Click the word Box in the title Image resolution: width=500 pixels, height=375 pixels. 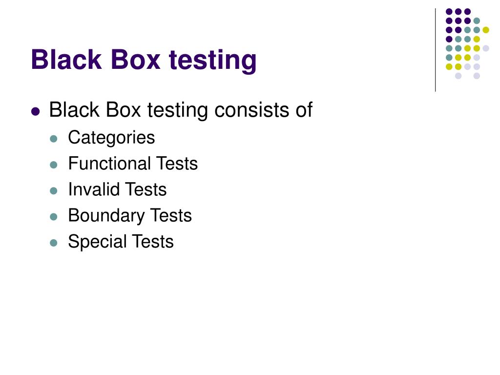tap(136, 59)
